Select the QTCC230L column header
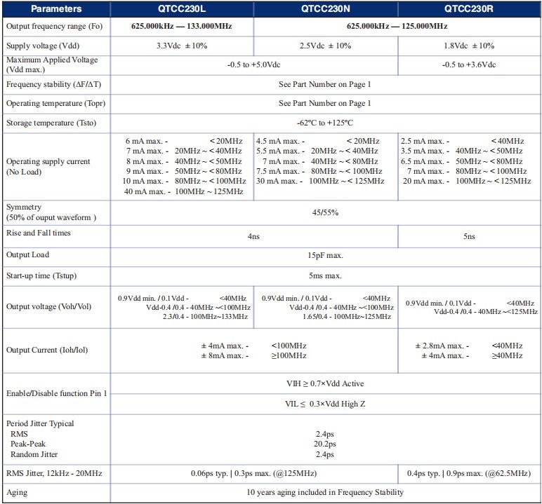542x504 pixels. pyautogui.click(x=181, y=9)
